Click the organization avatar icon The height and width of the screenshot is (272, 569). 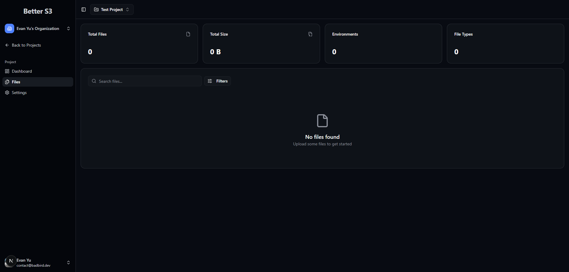point(9,28)
